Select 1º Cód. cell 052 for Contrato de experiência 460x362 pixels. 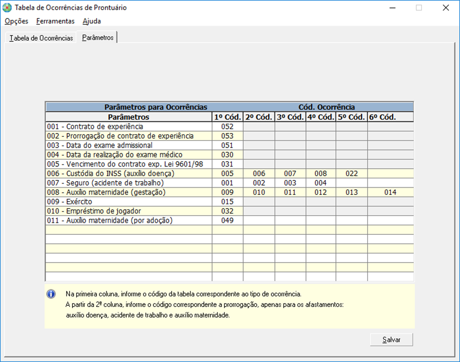[227, 126]
